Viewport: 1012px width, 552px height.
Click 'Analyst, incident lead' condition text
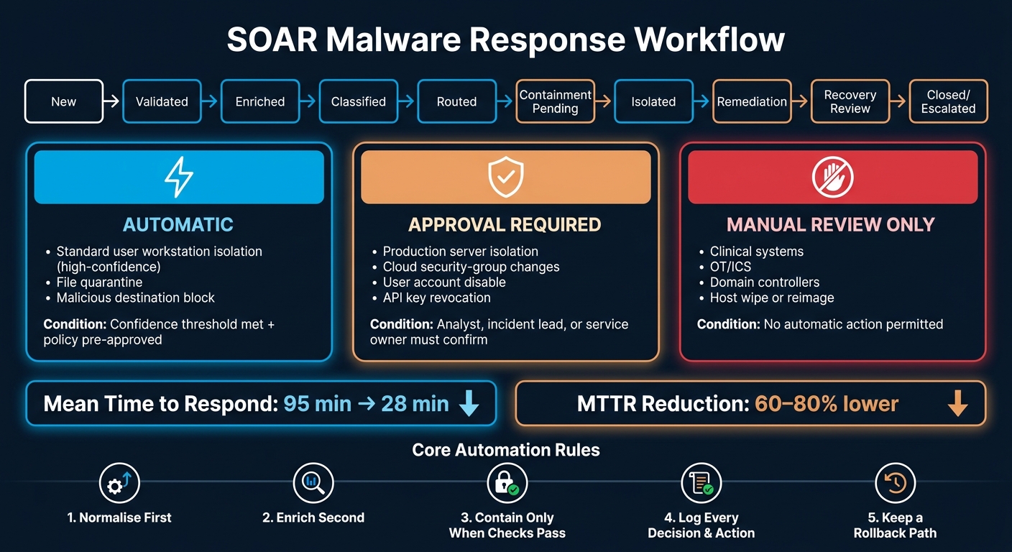pyautogui.click(x=499, y=331)
